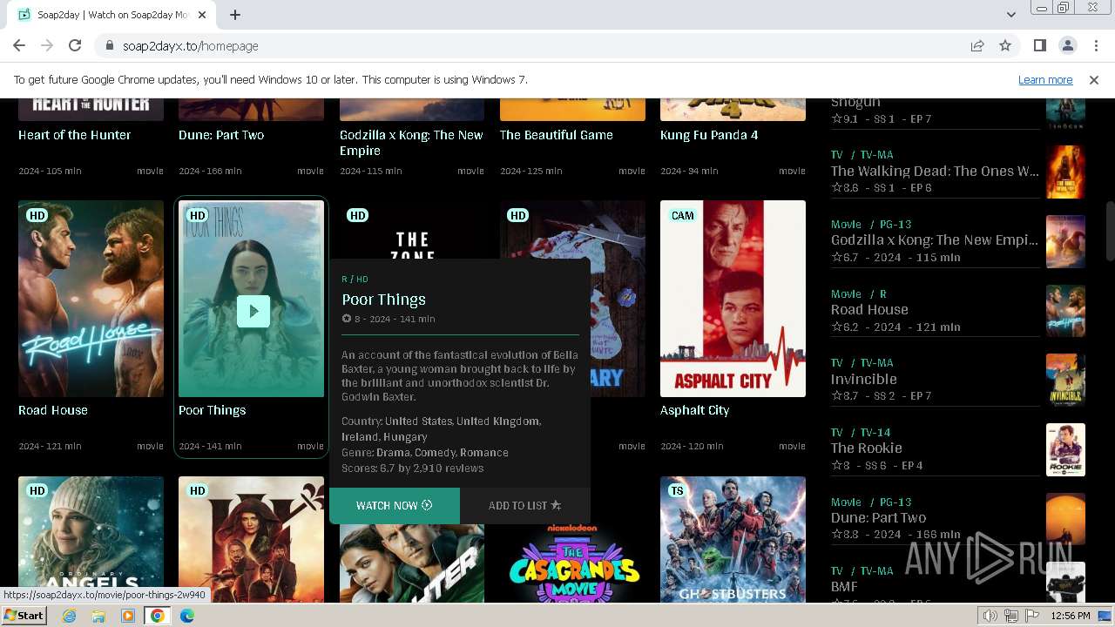
Task: Open Kung Fu Panda 4 title
Action: [709, 135]
